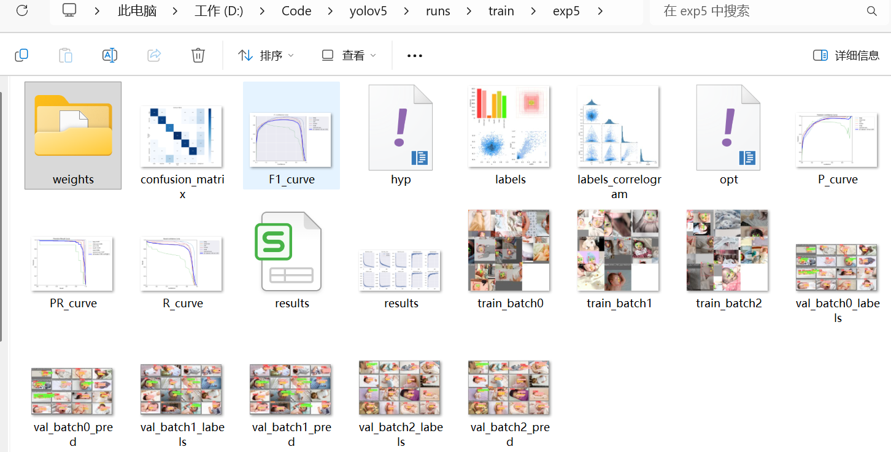This screenshot has width=891, height=452.
Task: Select the train_batch0 image thumbnail
Action: [x=509, y=250]
